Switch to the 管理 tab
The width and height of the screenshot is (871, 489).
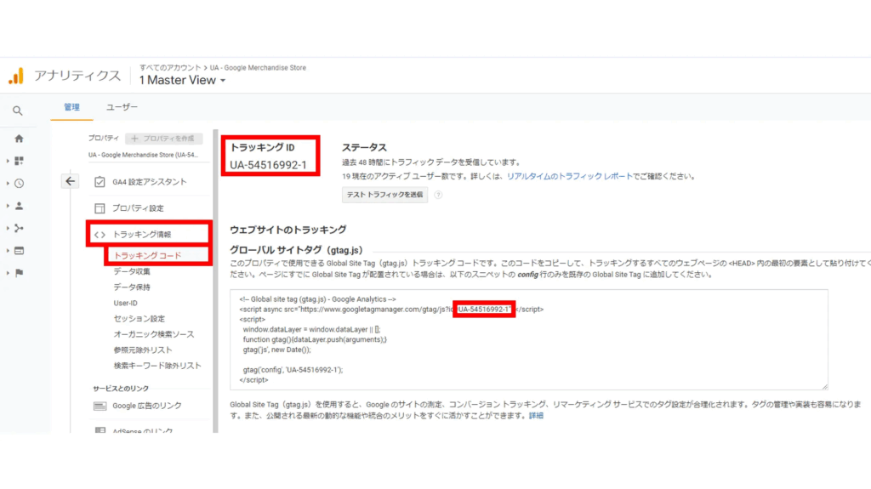tap(71, 107)
